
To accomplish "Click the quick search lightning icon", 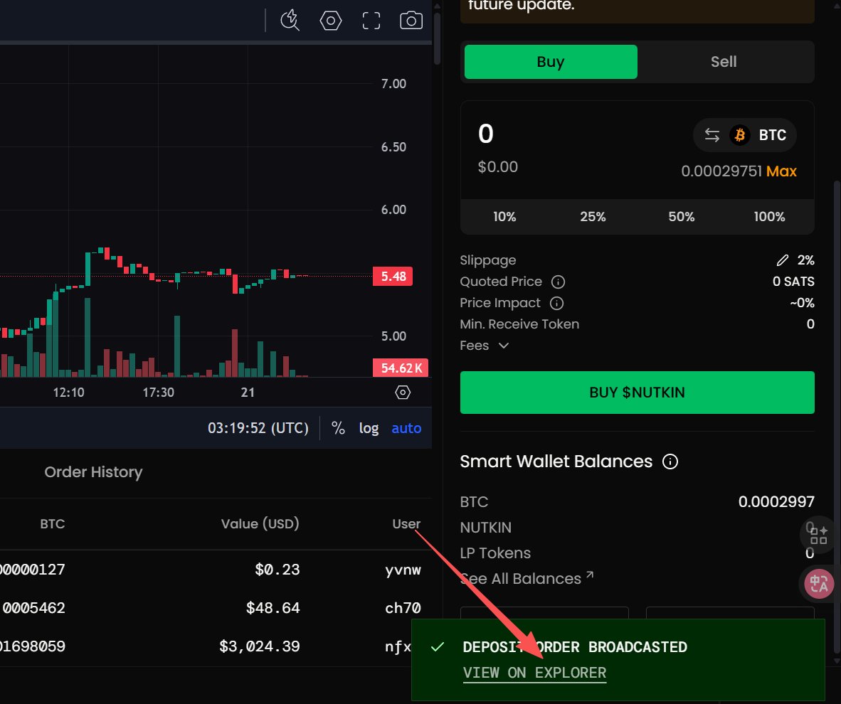I will pyautogui.click(x=290, y=21).
